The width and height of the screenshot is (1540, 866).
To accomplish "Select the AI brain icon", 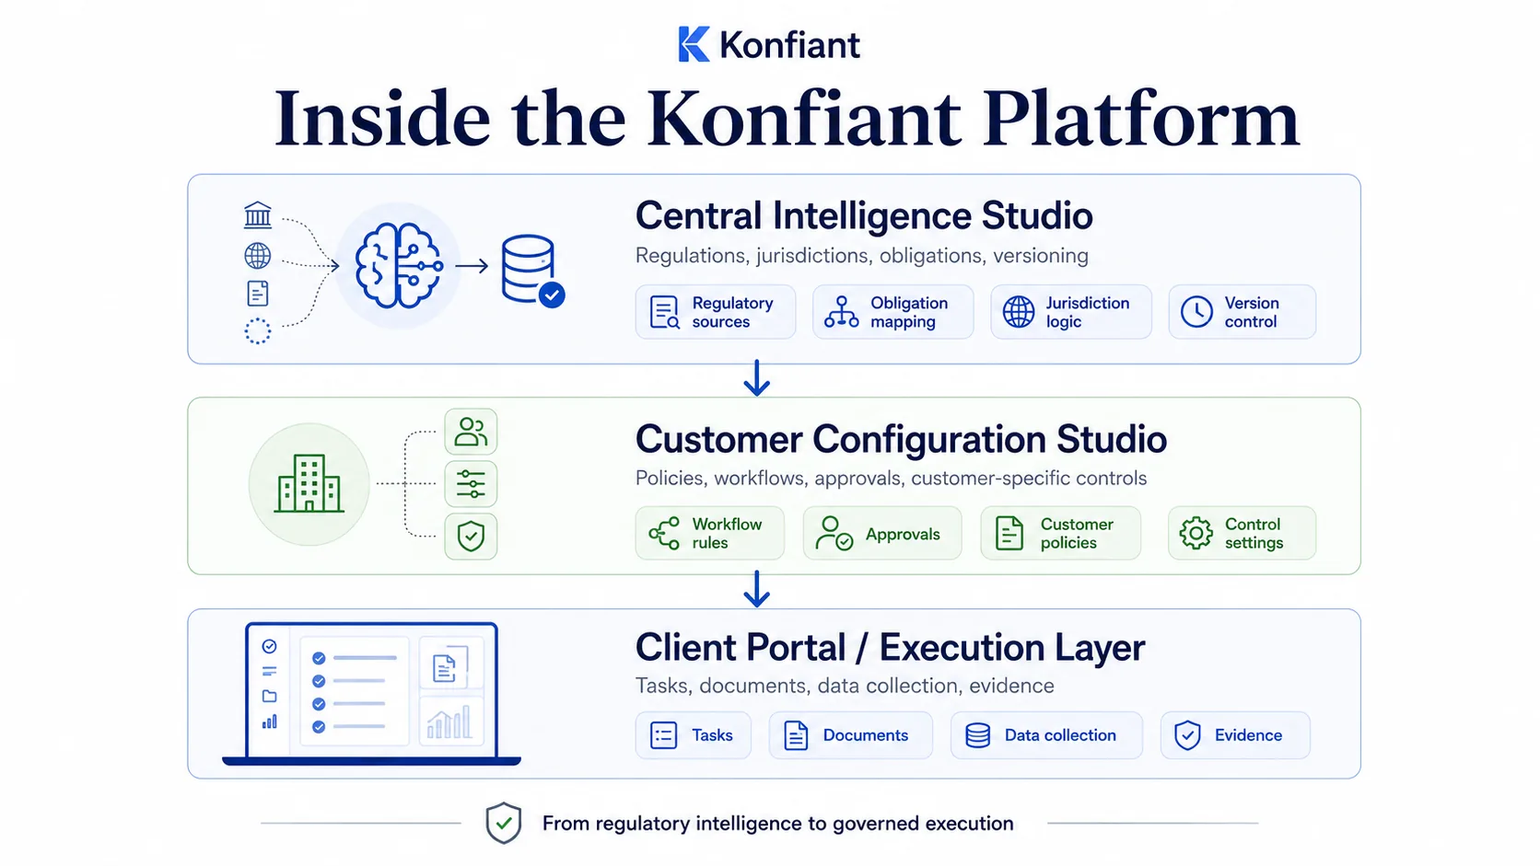I will [x=399, y=265].
